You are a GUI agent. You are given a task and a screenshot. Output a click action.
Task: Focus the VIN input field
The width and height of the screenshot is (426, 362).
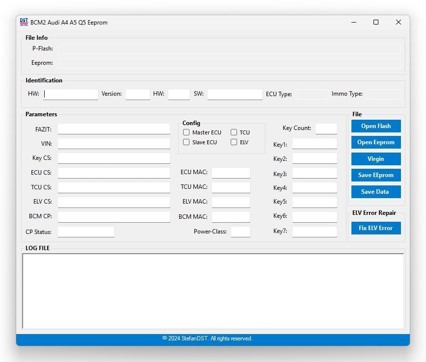point(114,144)
